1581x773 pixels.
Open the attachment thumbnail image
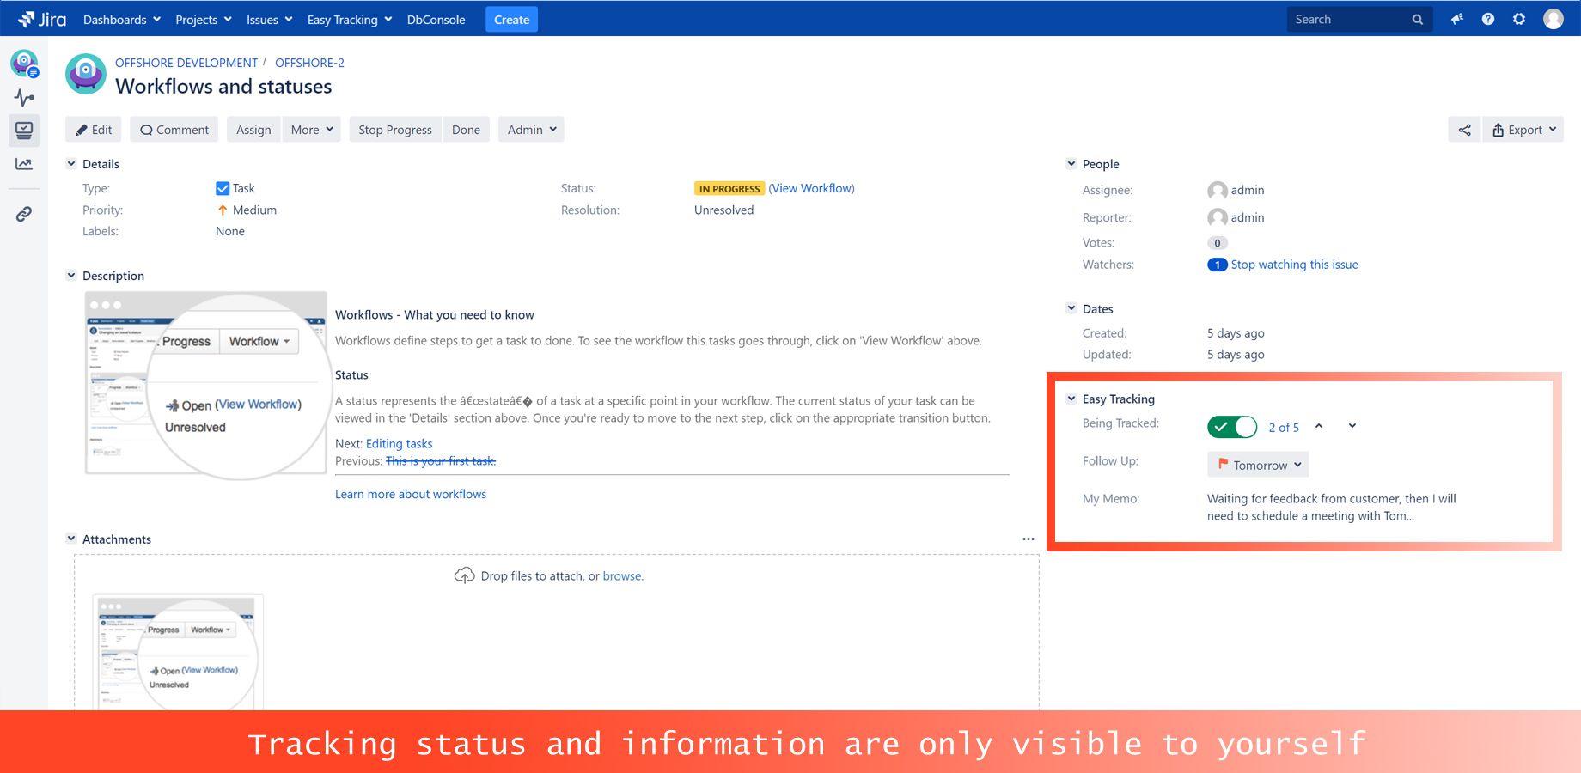[x=178, y=653]
